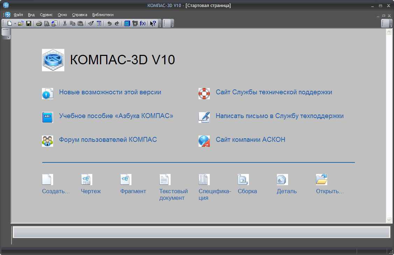Image resolution: width=394 pixels, height=255 pixels.
Task: Click the document icon left of Файл
Action: coord(8,15)
